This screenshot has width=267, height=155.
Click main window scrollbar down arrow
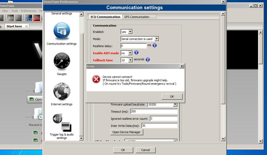(x=260, y=141)
